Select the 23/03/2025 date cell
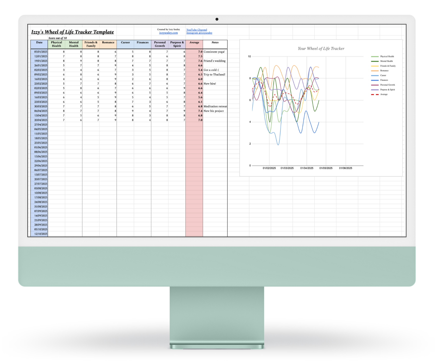This screenshot has width=435, height=361. click(x=39, y=102)
